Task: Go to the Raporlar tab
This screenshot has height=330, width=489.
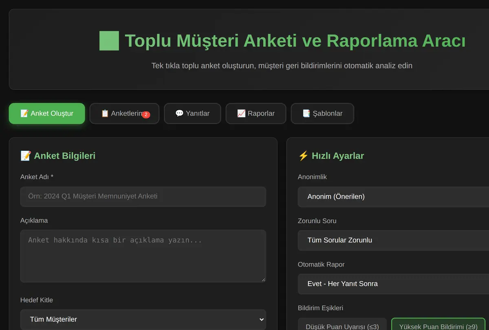Action: tap(256, 114)
